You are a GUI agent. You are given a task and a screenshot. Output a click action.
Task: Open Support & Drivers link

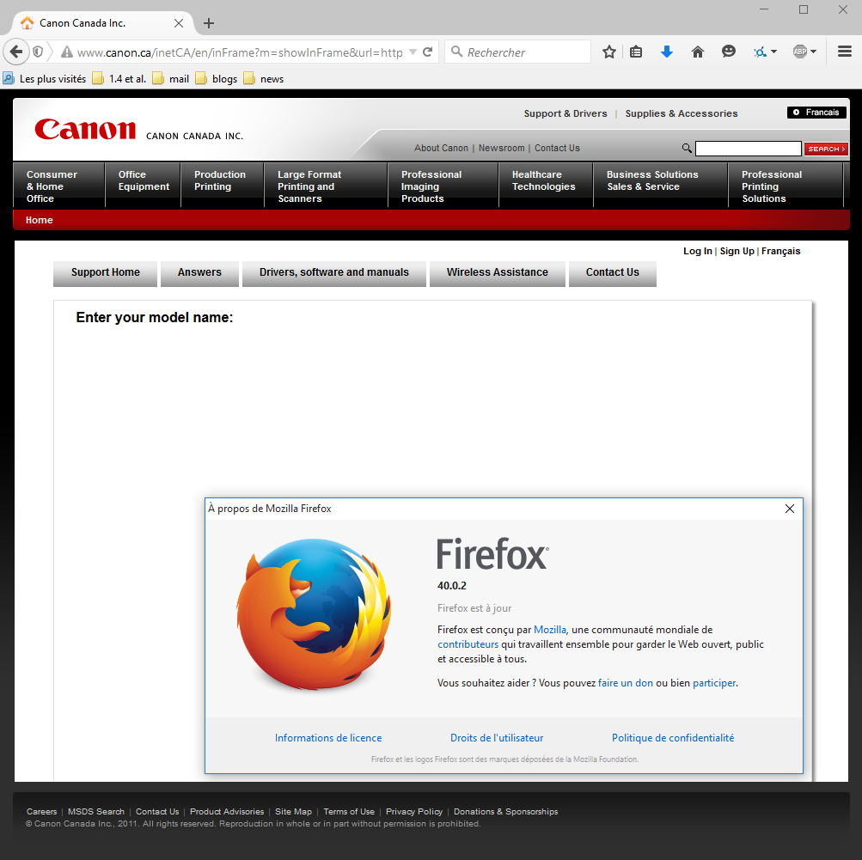click(565, 113)
